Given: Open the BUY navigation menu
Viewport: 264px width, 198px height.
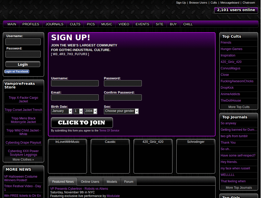Looking at the screenshot, I should tap(173, 24).
